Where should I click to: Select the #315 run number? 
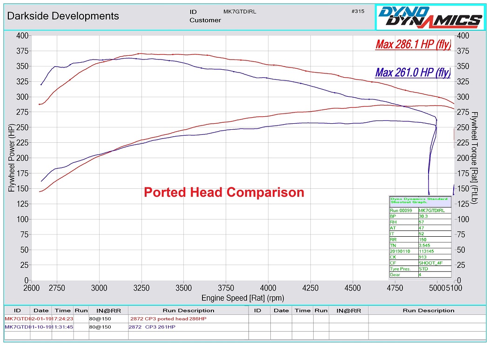click(358, 11)
